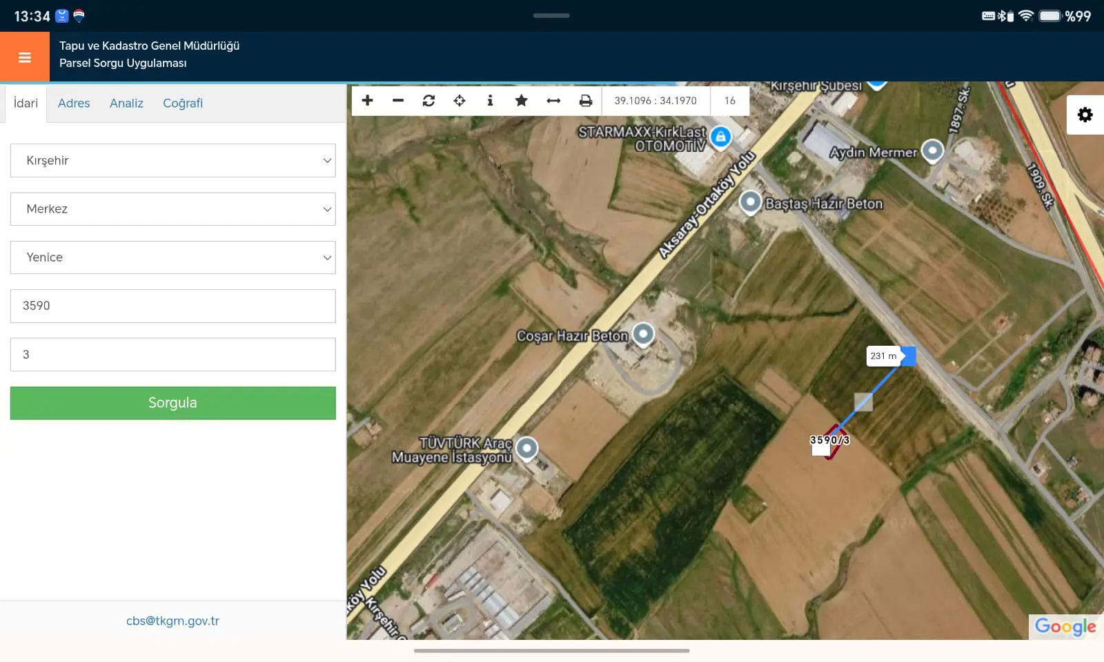Click the 231 m measurement label
The height and width of the screenshot is (662, 1104).
[883, 356]
